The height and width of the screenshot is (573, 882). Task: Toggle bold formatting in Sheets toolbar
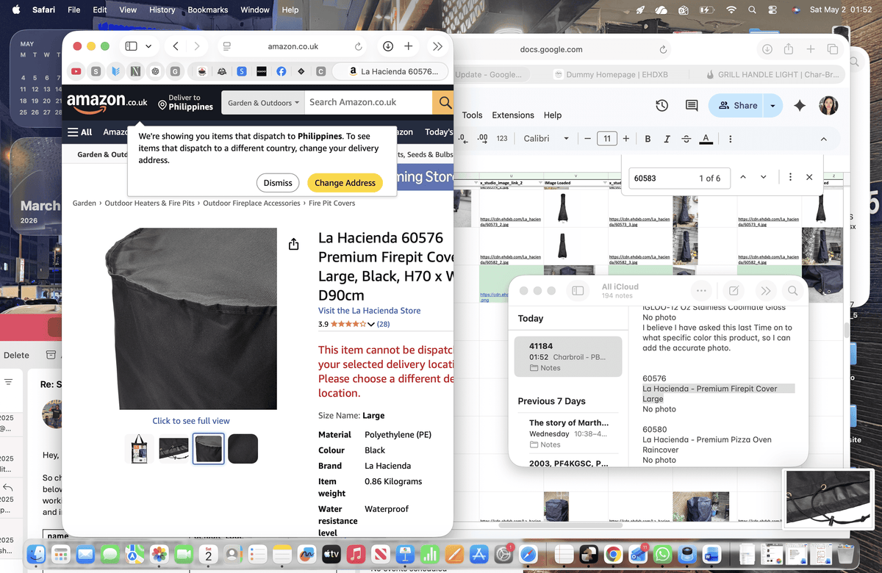click(648, 139)
